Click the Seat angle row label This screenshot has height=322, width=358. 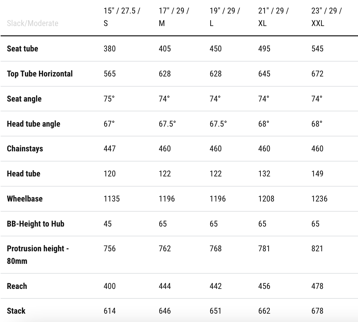(x=24, y=99)
